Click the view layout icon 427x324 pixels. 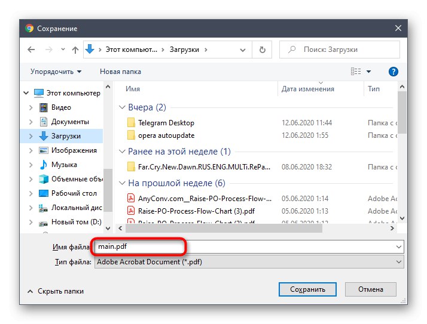pyautogui.click(x=356, y=72)
